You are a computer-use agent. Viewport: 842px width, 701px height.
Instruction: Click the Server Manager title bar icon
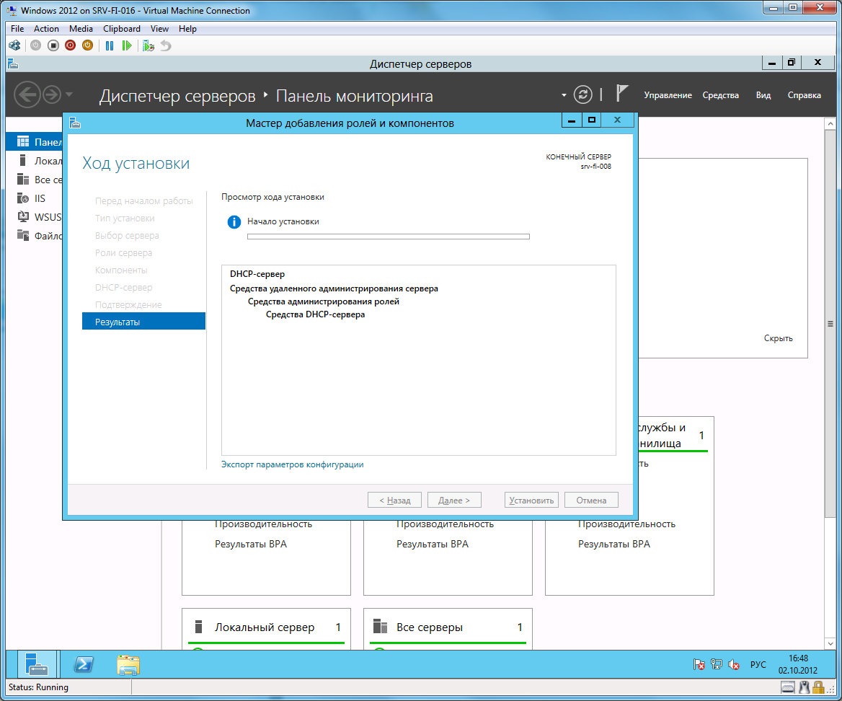point(13,64)
